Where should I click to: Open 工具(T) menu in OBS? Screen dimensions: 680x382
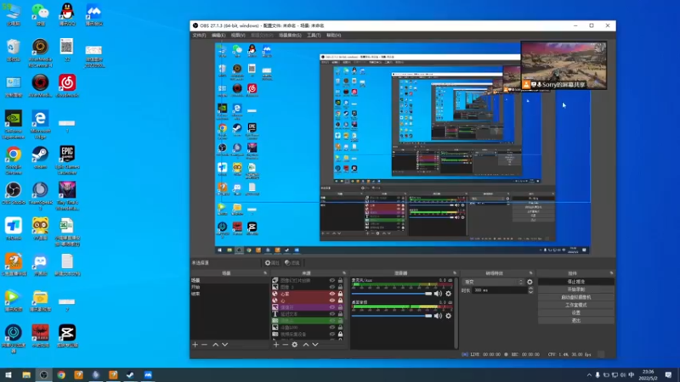314,35
